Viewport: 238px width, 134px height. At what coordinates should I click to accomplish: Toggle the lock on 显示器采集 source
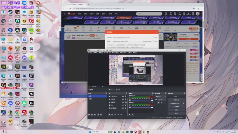tap(125, 108)
